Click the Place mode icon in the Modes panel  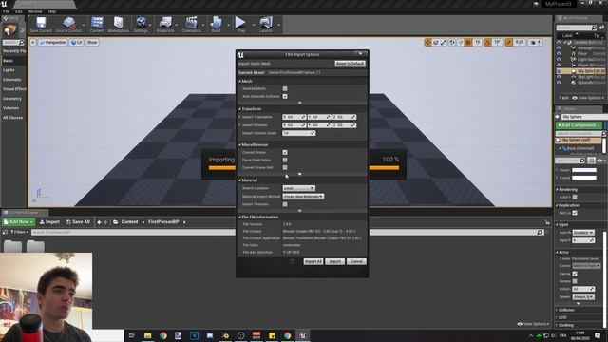10,30
